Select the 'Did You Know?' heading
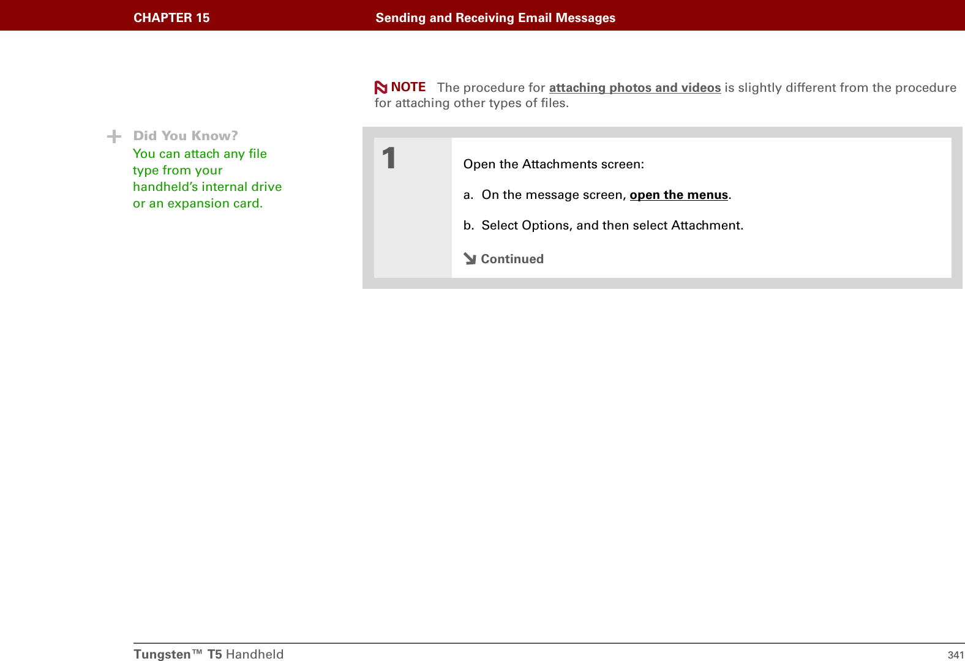This screenshot has width=965, height=661. coord(186,136)
